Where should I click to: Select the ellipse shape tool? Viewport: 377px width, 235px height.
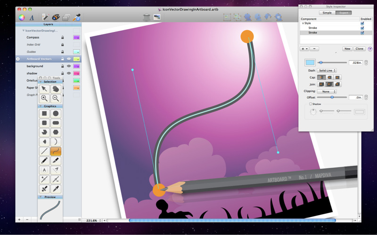coord(56,113)
